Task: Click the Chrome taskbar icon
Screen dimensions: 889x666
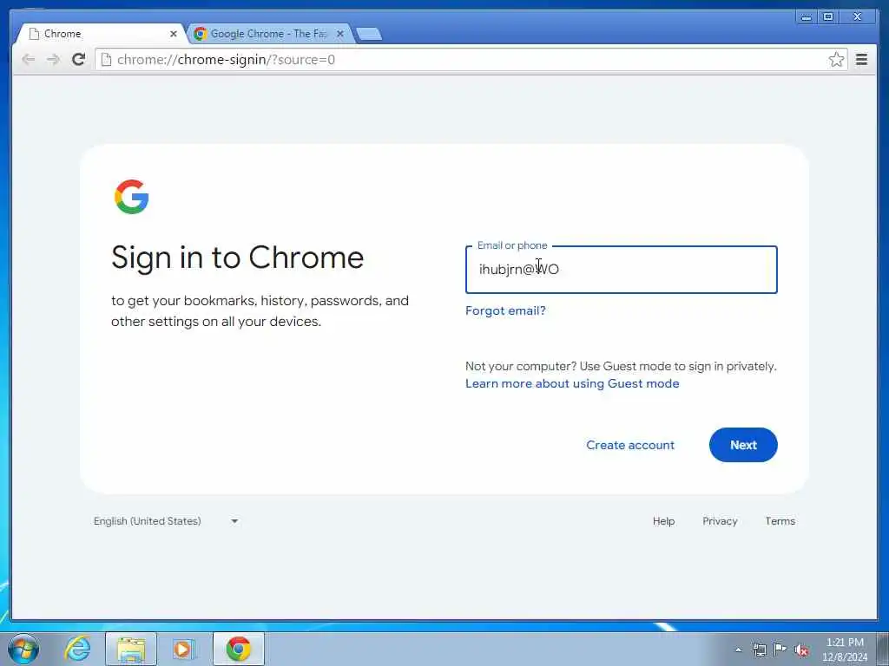Action: pyautogui.click(x=239, y=649)
